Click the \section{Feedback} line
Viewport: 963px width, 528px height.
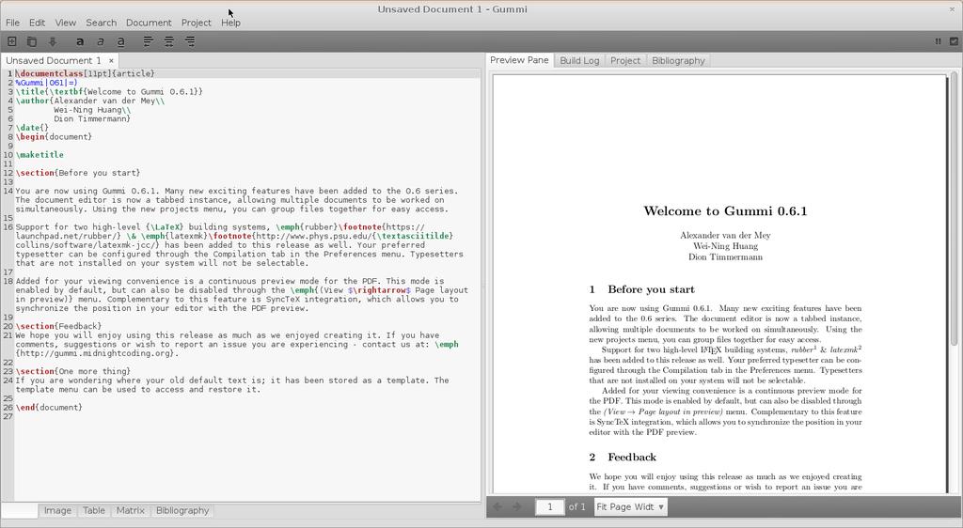[58, 326]
